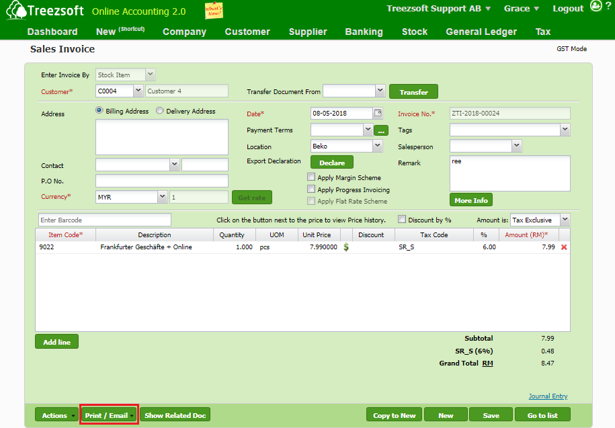
Task: View price history via dollar icon
Action: (346, 247)
